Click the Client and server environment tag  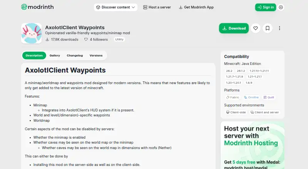264,112
